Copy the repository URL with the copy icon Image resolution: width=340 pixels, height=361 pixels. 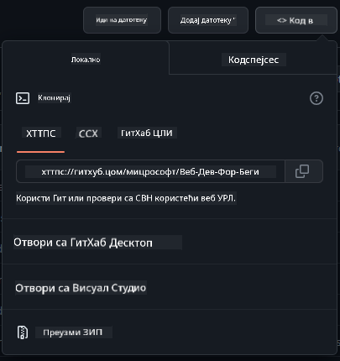pyautogui.click(x=302, y=171)
